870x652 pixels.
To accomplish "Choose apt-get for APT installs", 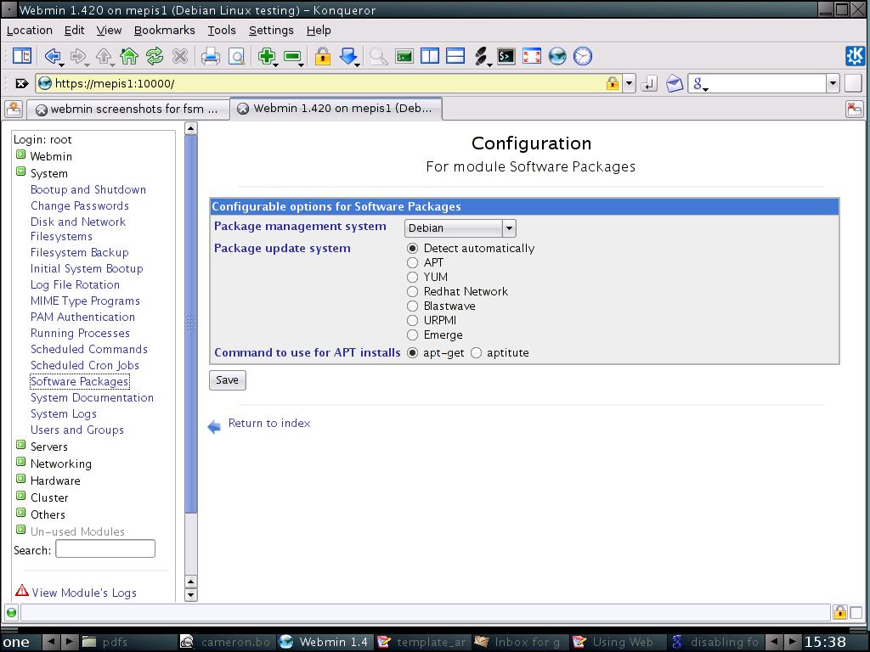I will pyautogui.click(x=412, y=352).
